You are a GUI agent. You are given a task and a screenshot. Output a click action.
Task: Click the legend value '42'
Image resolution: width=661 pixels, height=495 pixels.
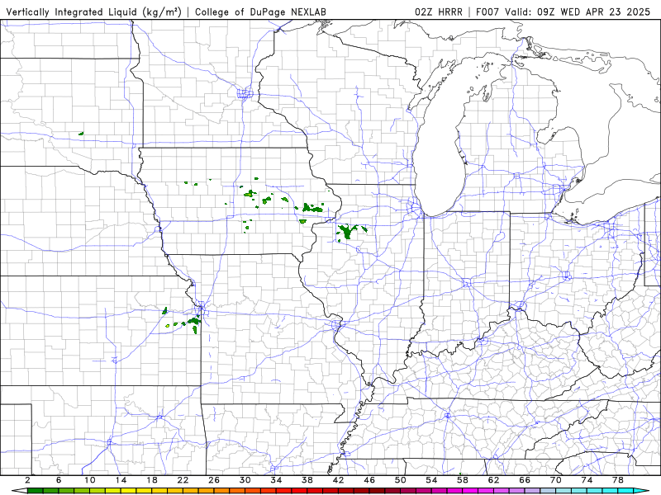(x=339, y=480)
